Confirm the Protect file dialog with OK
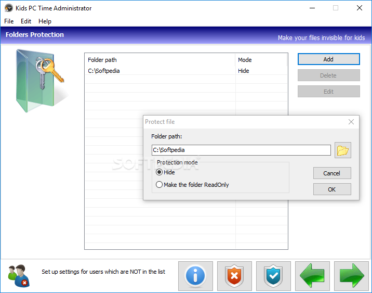The height and width of the screenshot is (293, 372). 332,189
